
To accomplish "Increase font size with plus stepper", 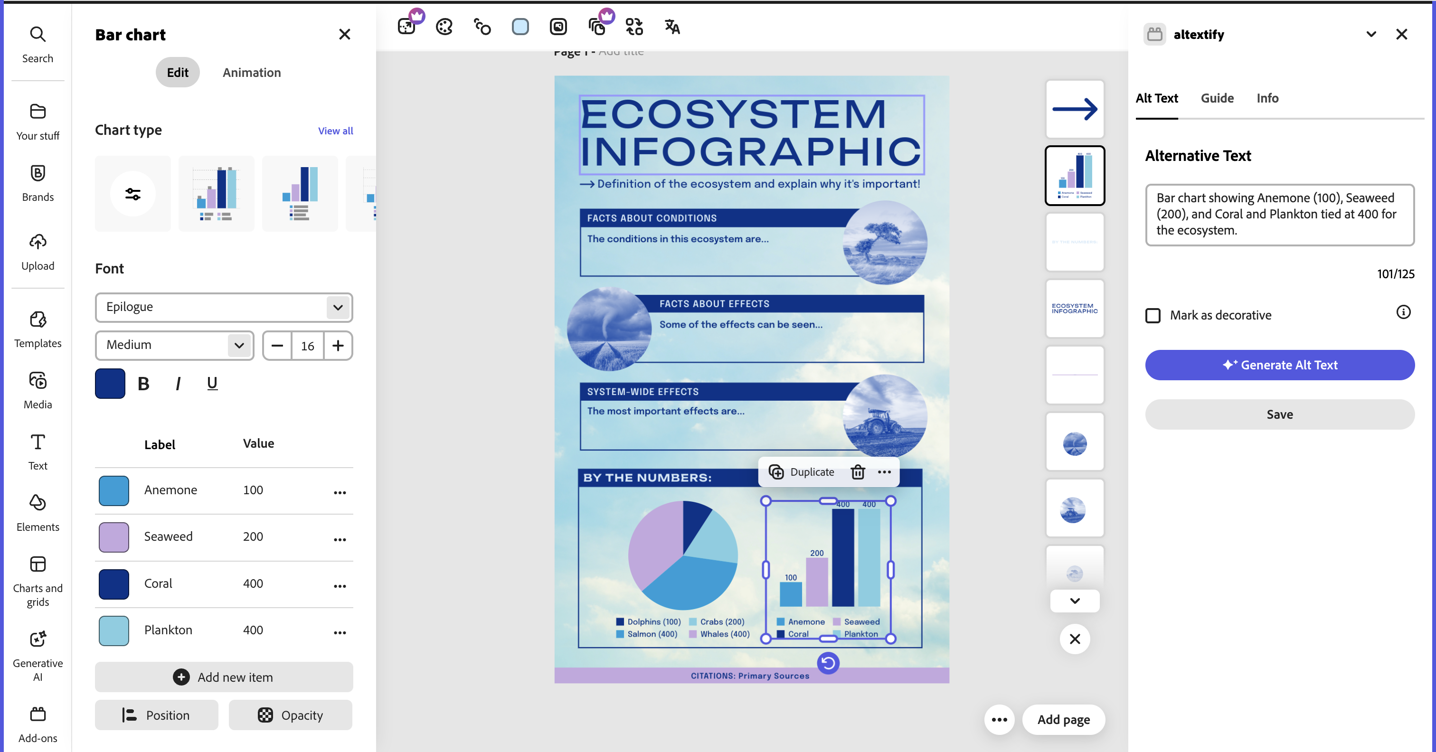I will tap(338, 346).
